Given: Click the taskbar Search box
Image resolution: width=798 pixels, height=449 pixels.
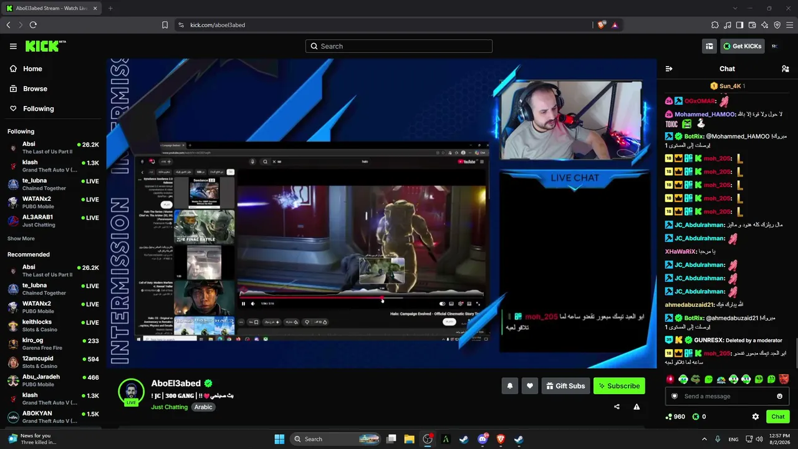Looking at the screenshot, I should point(336,439).
